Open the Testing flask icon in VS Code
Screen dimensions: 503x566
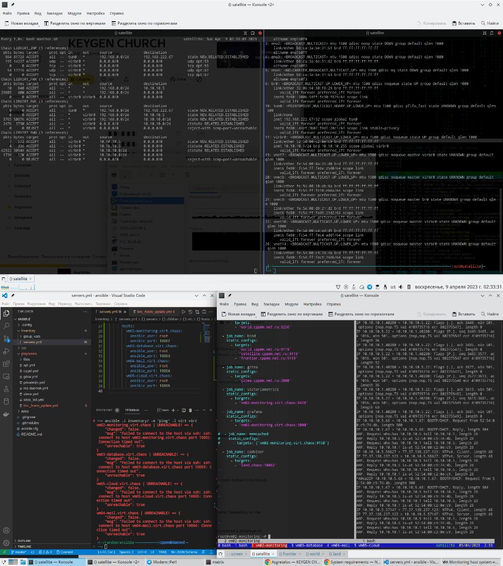pos(6,389)
